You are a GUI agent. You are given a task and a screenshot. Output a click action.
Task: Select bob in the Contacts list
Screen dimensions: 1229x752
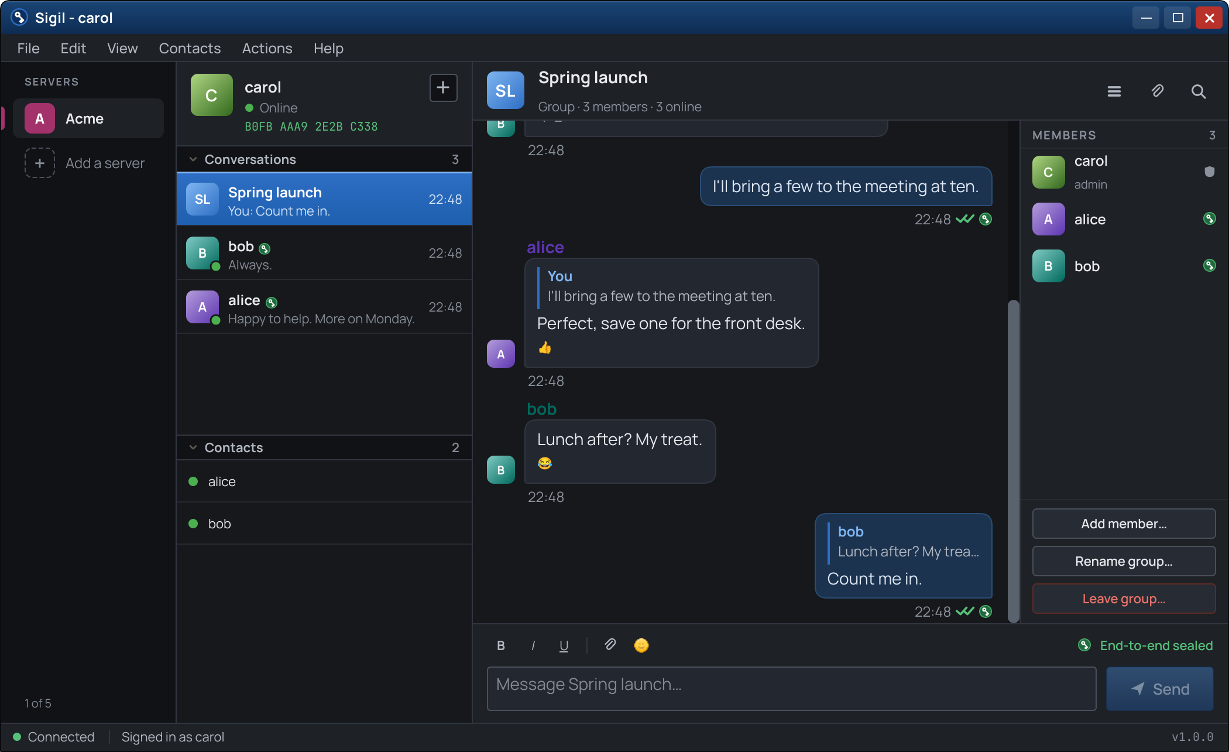pos(324,524)
